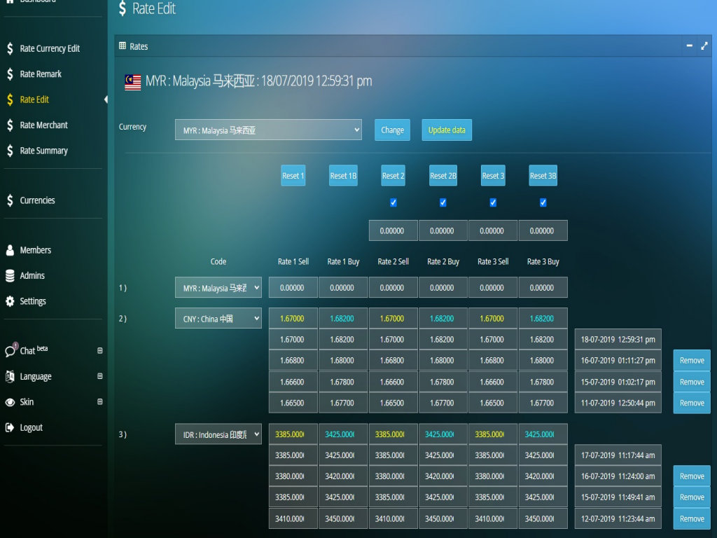Click the highlighted CNY Rate 1 Sell field
This screenshot has width=717, height=538.
(293, 319)
